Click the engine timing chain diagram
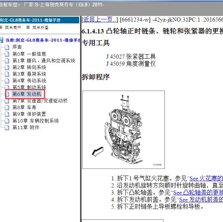 [124, 130]
